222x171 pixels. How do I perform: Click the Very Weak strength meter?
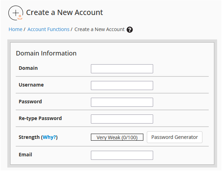pyautogui.click(x=117, y=137)
